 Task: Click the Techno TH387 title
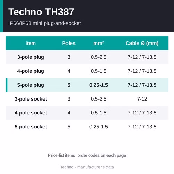(41, 12)
